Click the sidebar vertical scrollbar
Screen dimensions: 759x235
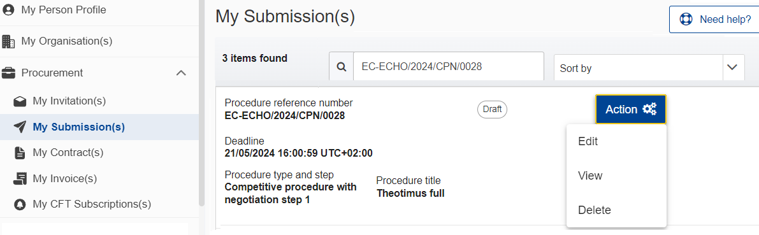coord(202,103)
